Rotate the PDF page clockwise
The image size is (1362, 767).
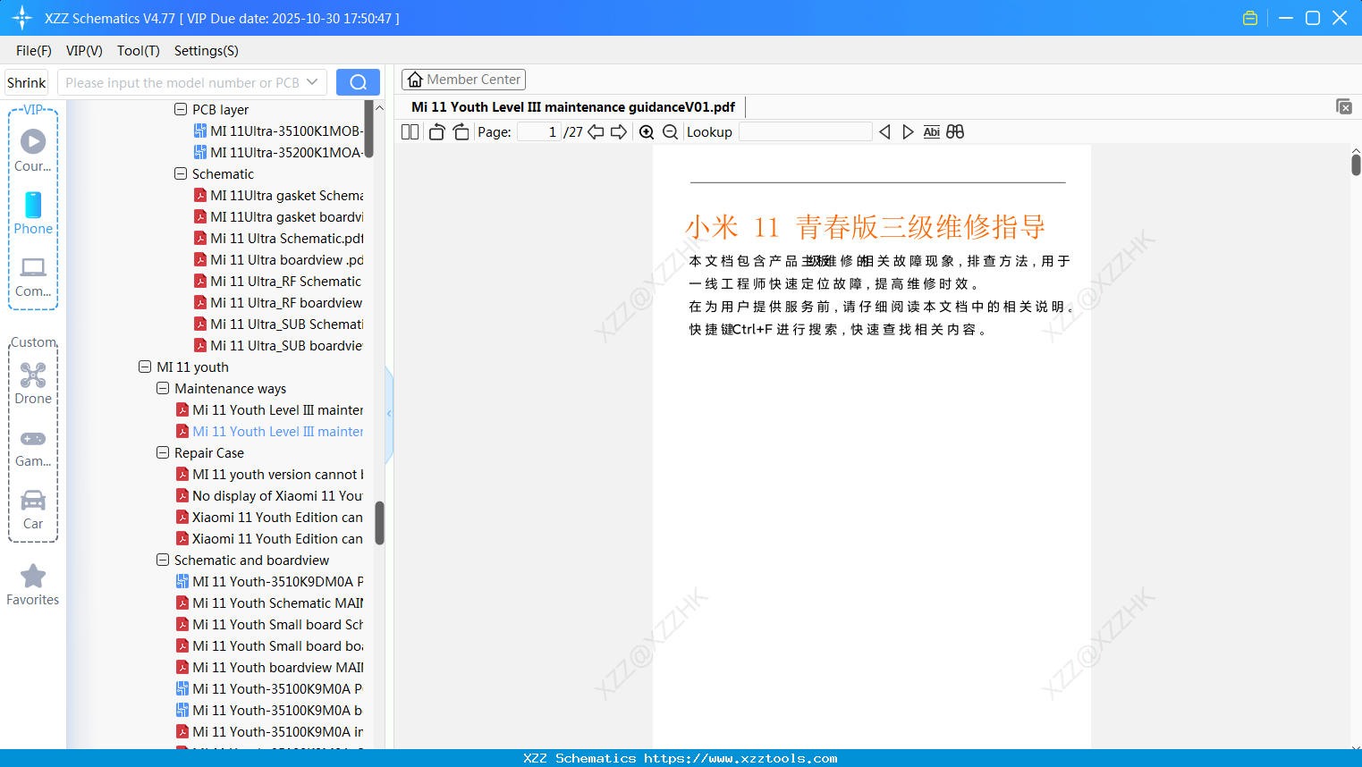[461, 131]
